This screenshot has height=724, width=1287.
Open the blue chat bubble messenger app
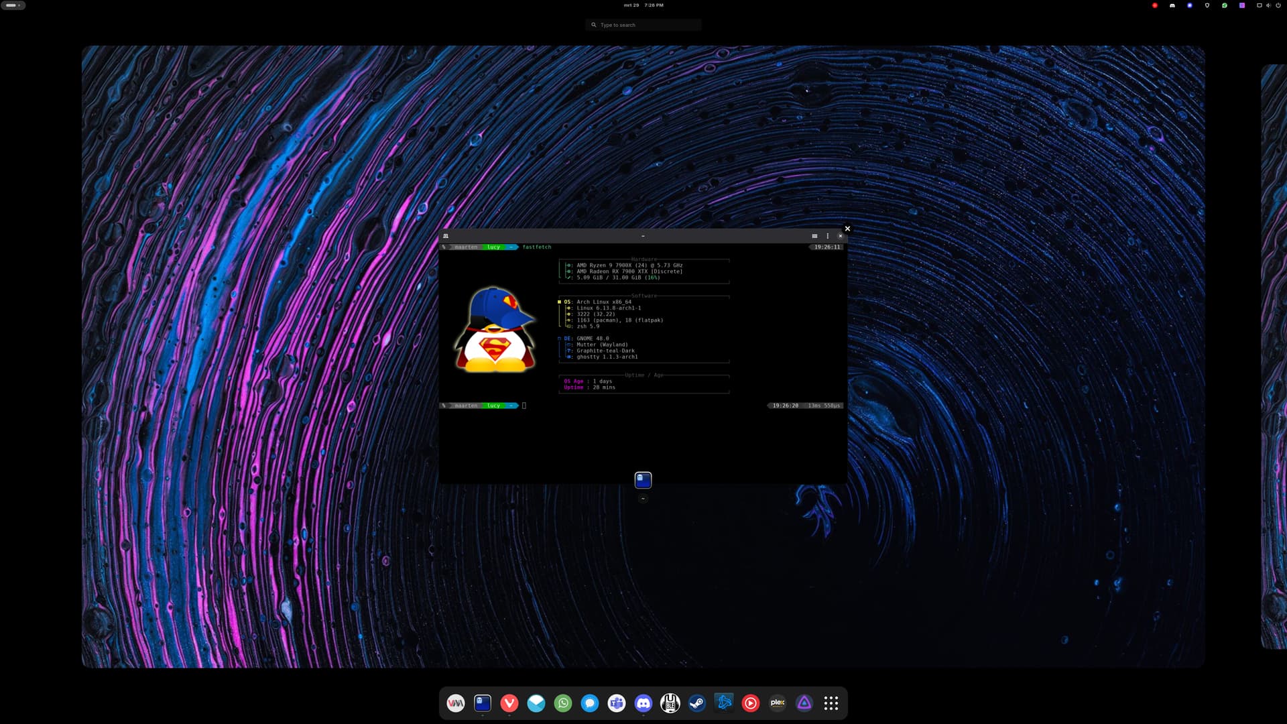coord(590,703)
